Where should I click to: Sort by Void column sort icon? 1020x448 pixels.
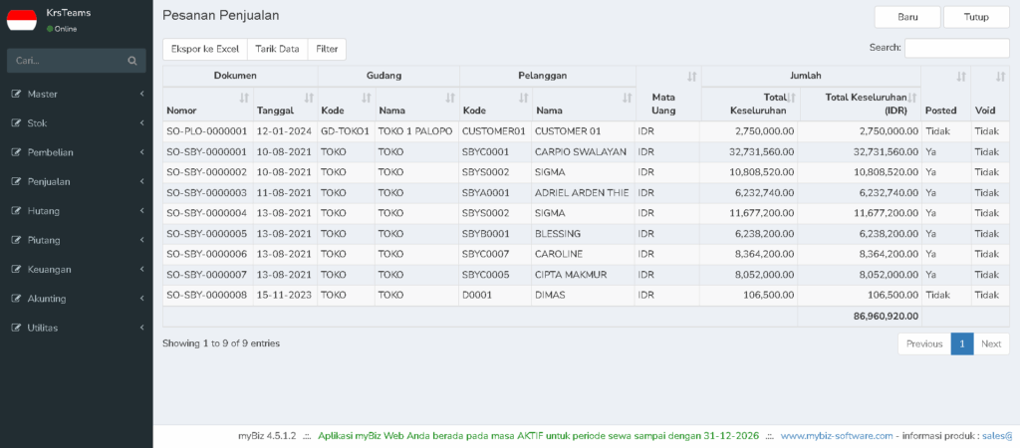1000,77
